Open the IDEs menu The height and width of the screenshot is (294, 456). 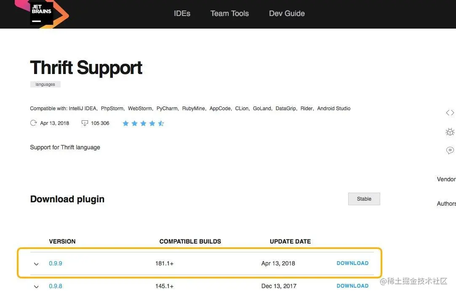[x=182, y=13]
